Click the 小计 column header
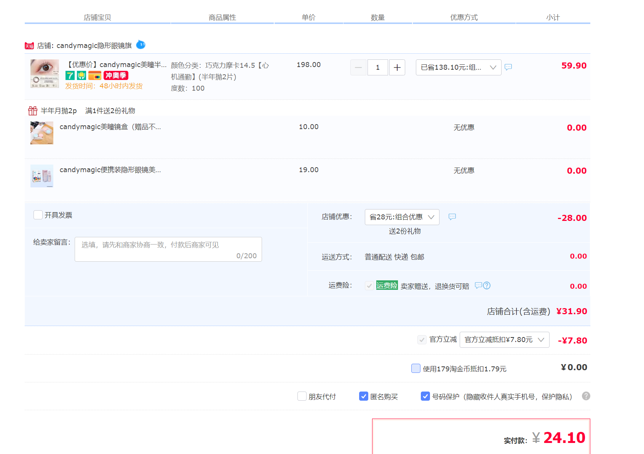 [x=553, y=18]
